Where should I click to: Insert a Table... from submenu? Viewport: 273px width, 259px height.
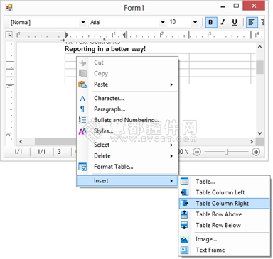[x=225, y=182]
